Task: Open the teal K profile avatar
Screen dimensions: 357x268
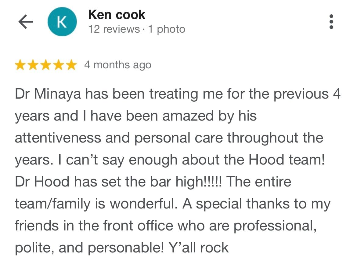Action: [62, 22]
